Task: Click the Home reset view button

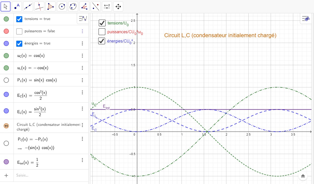Action: click(303, 176)
